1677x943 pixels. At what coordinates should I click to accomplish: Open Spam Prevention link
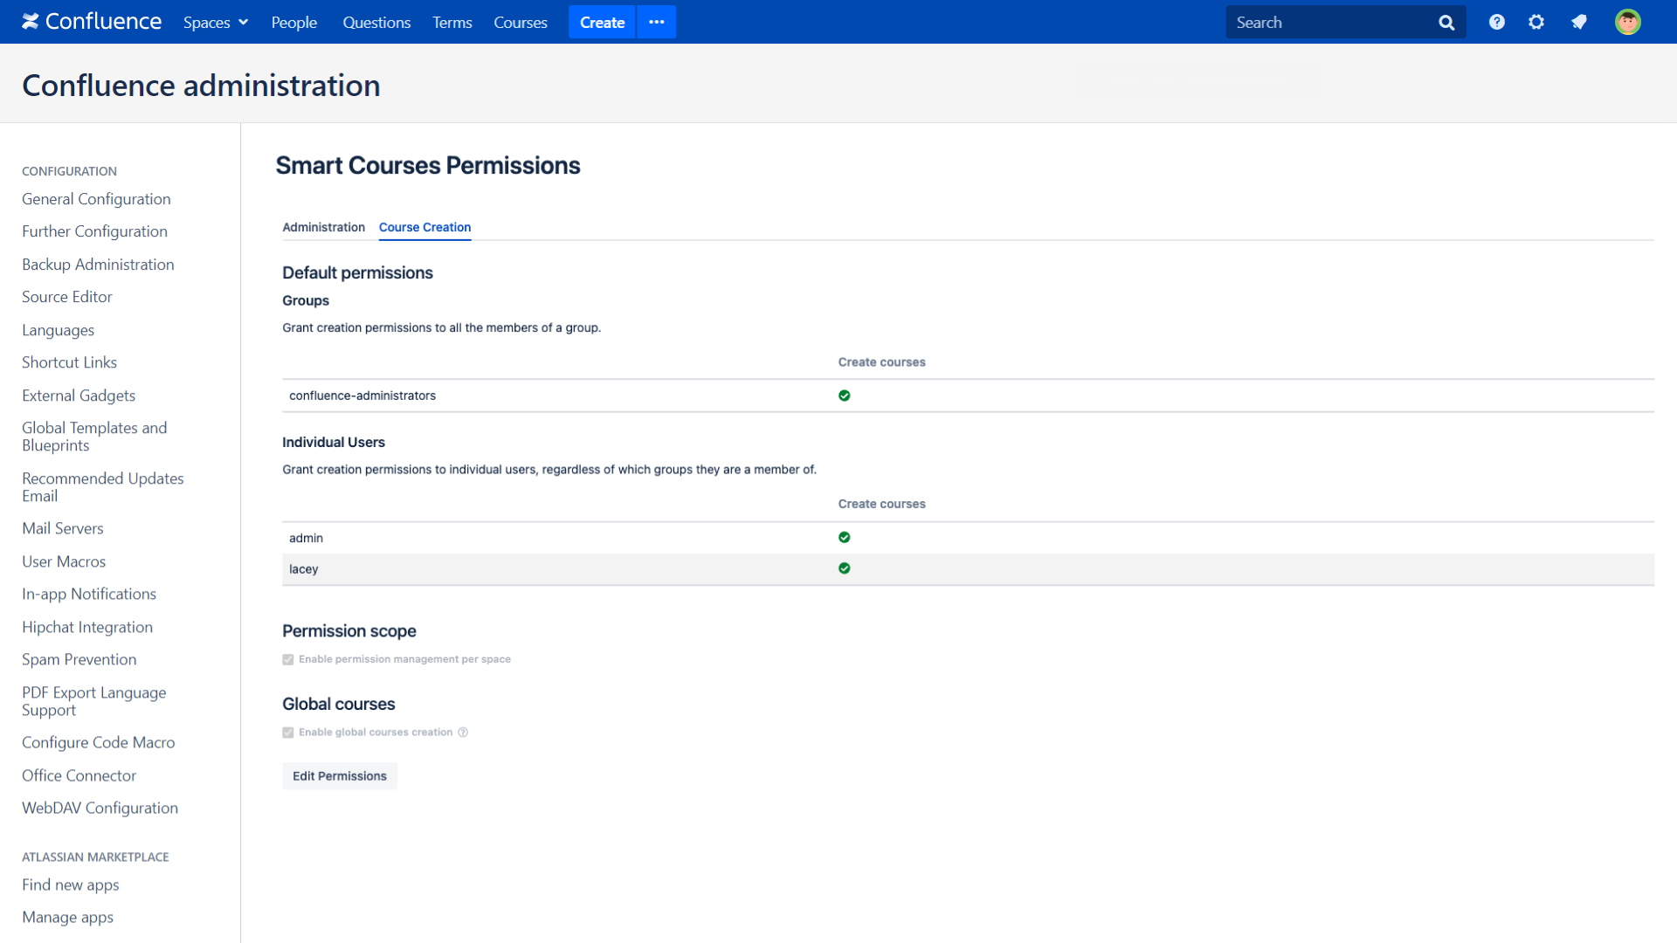pos(79,659)
